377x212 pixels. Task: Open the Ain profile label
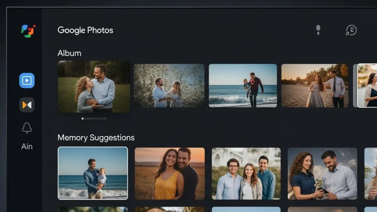point(26,146)
